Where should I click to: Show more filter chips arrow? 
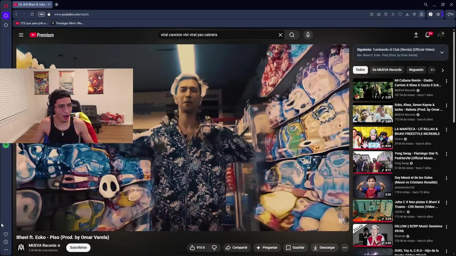[442, 70]
